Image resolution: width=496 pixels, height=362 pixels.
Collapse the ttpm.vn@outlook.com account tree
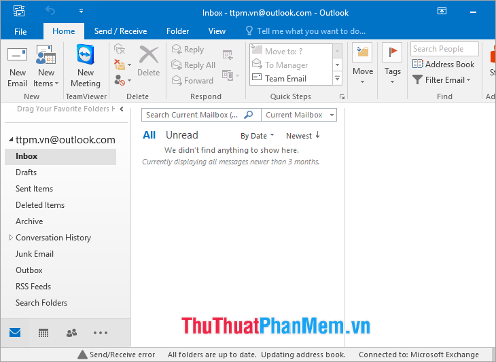point(11,139)
